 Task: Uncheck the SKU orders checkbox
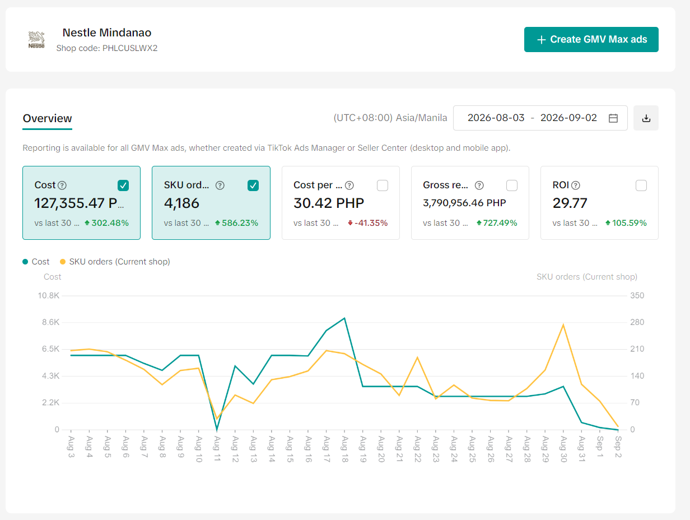(253, 185)
